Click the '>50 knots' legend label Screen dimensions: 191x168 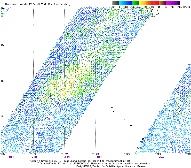coord(184,7)
